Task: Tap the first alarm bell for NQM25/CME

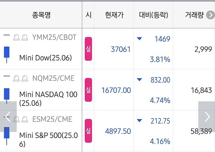Action: 16,78
